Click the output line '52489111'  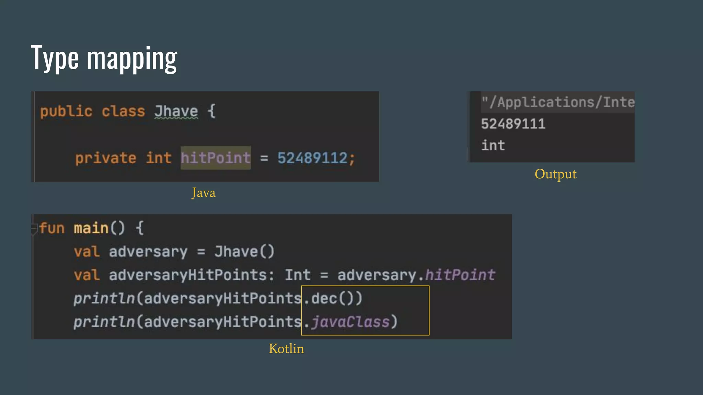coord(513,124)
